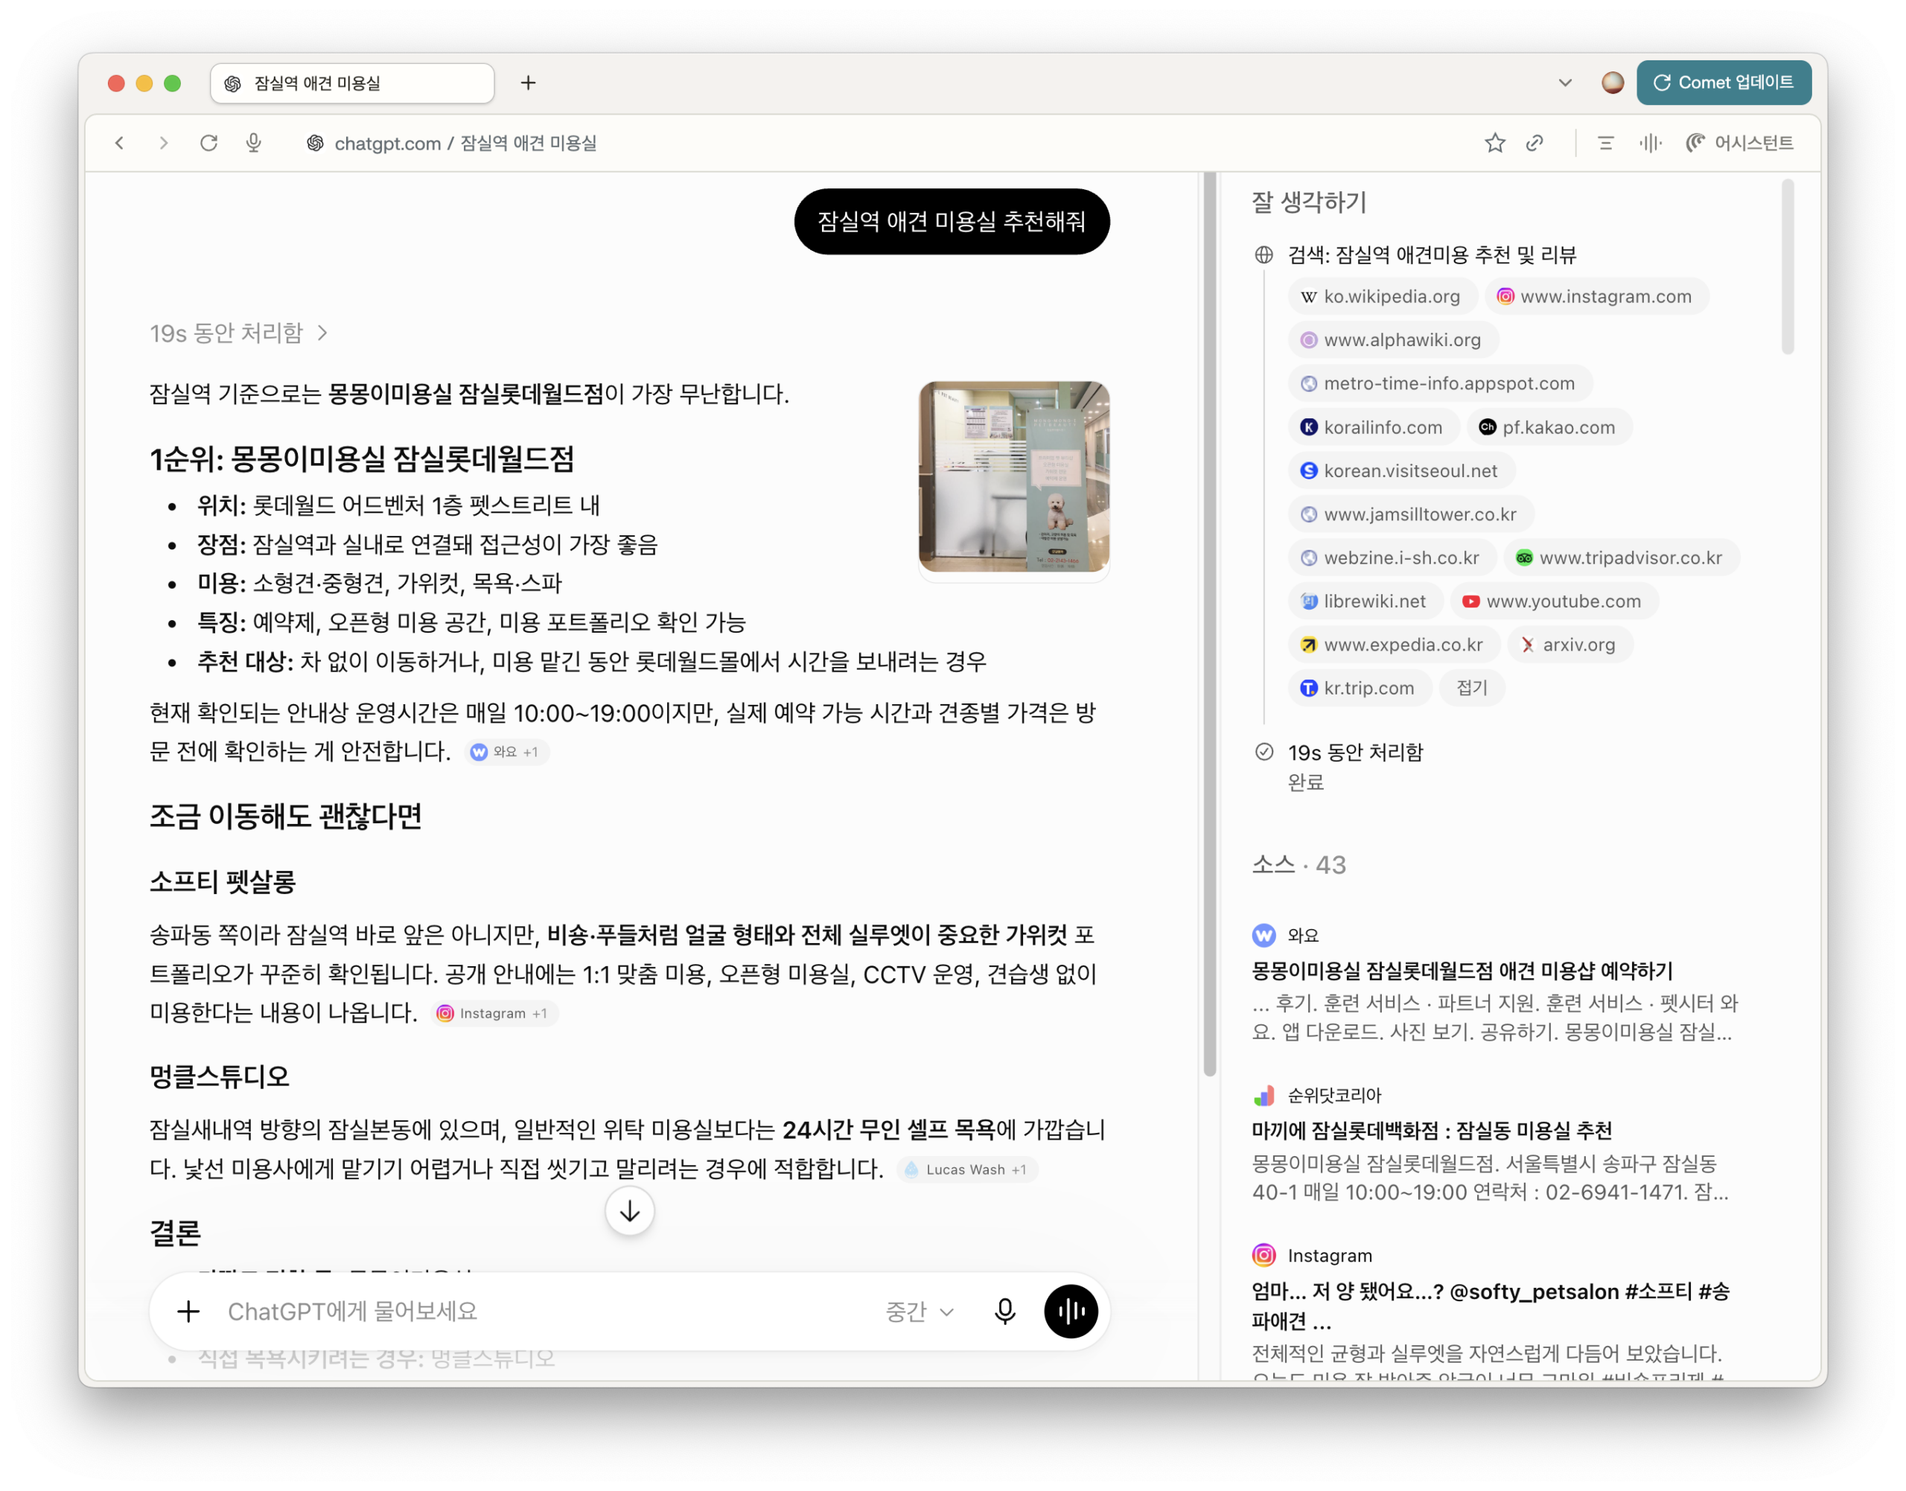Start voice mode with the black waveform button
Viewport: 1906px width, 1491px height.
tap(1071, 1311)
